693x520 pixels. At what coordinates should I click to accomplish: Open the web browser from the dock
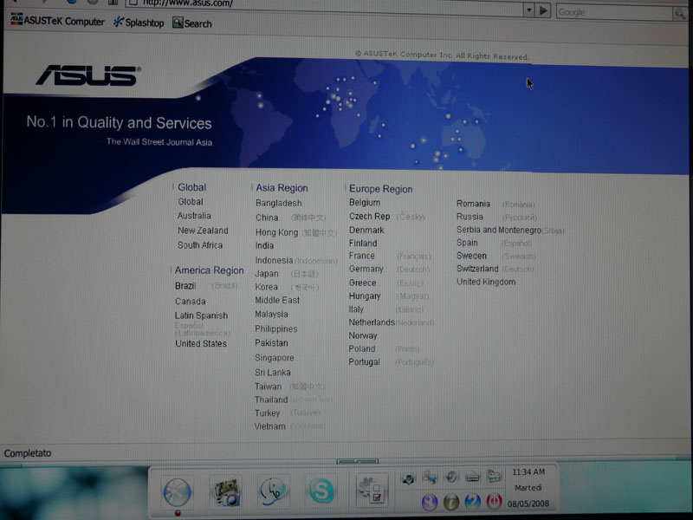pos(177,492)
